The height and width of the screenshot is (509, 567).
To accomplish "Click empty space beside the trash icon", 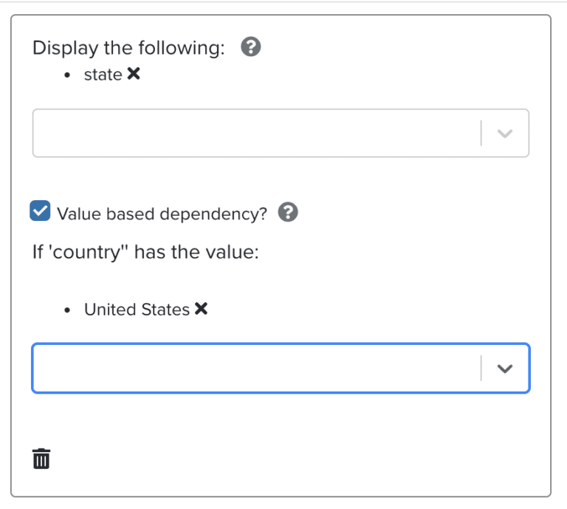I will click(289, 458).
